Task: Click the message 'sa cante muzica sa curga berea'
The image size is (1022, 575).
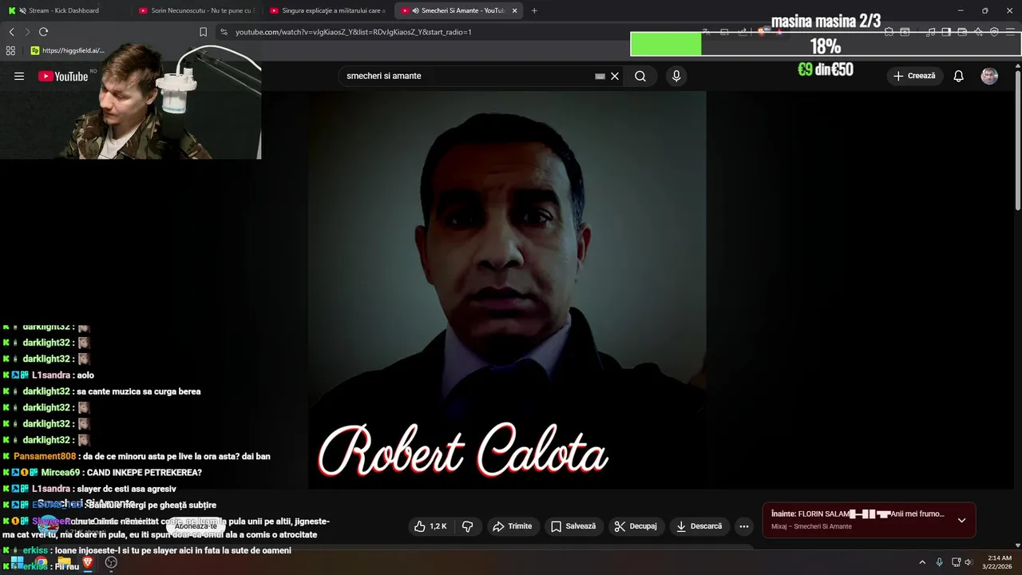Action: point(138,391)
